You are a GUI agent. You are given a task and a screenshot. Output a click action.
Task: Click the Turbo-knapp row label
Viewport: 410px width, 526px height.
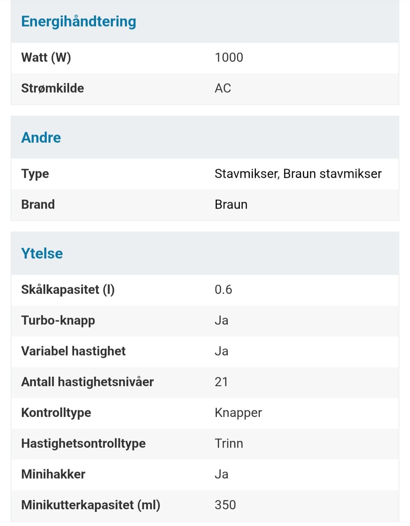[58, 320]
